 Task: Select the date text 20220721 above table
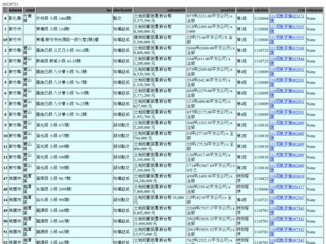[10, 4]
